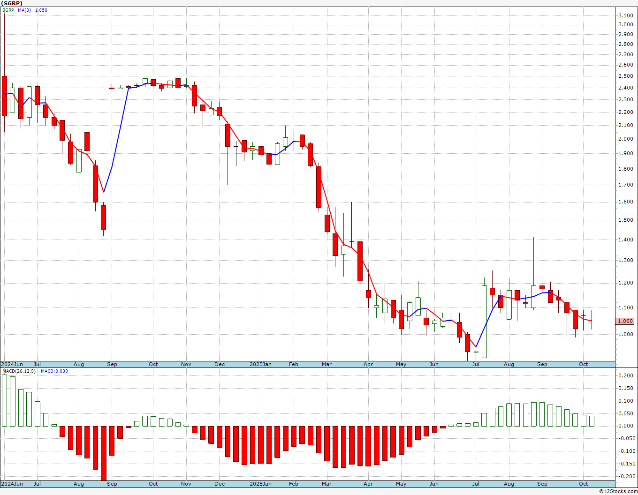Viewport: 638px width, 495px height.
Task: Click Dec on the MACD panel date axis
Action: tap(220, 484)
